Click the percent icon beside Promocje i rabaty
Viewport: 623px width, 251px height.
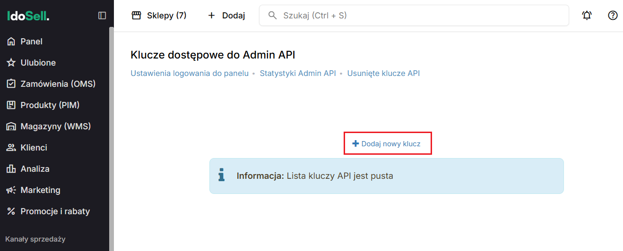pos(11,211)
